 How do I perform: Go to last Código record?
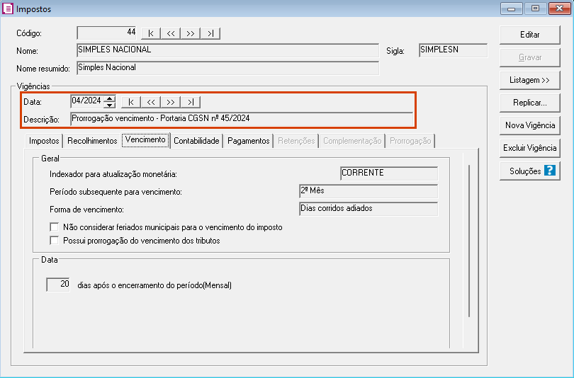click(x=210, y=33)
